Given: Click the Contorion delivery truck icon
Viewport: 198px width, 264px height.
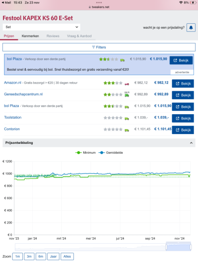Looking at the screenshot, I should click(127, 131).
